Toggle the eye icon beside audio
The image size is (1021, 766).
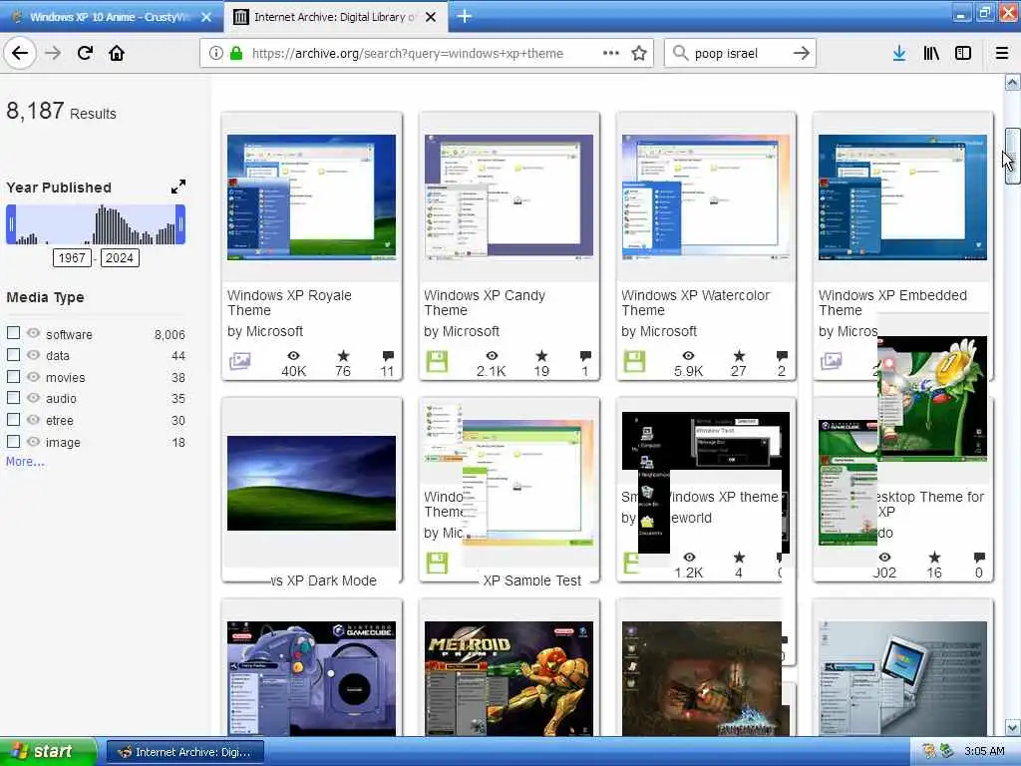pyautogui.click(x=33, y=397)
